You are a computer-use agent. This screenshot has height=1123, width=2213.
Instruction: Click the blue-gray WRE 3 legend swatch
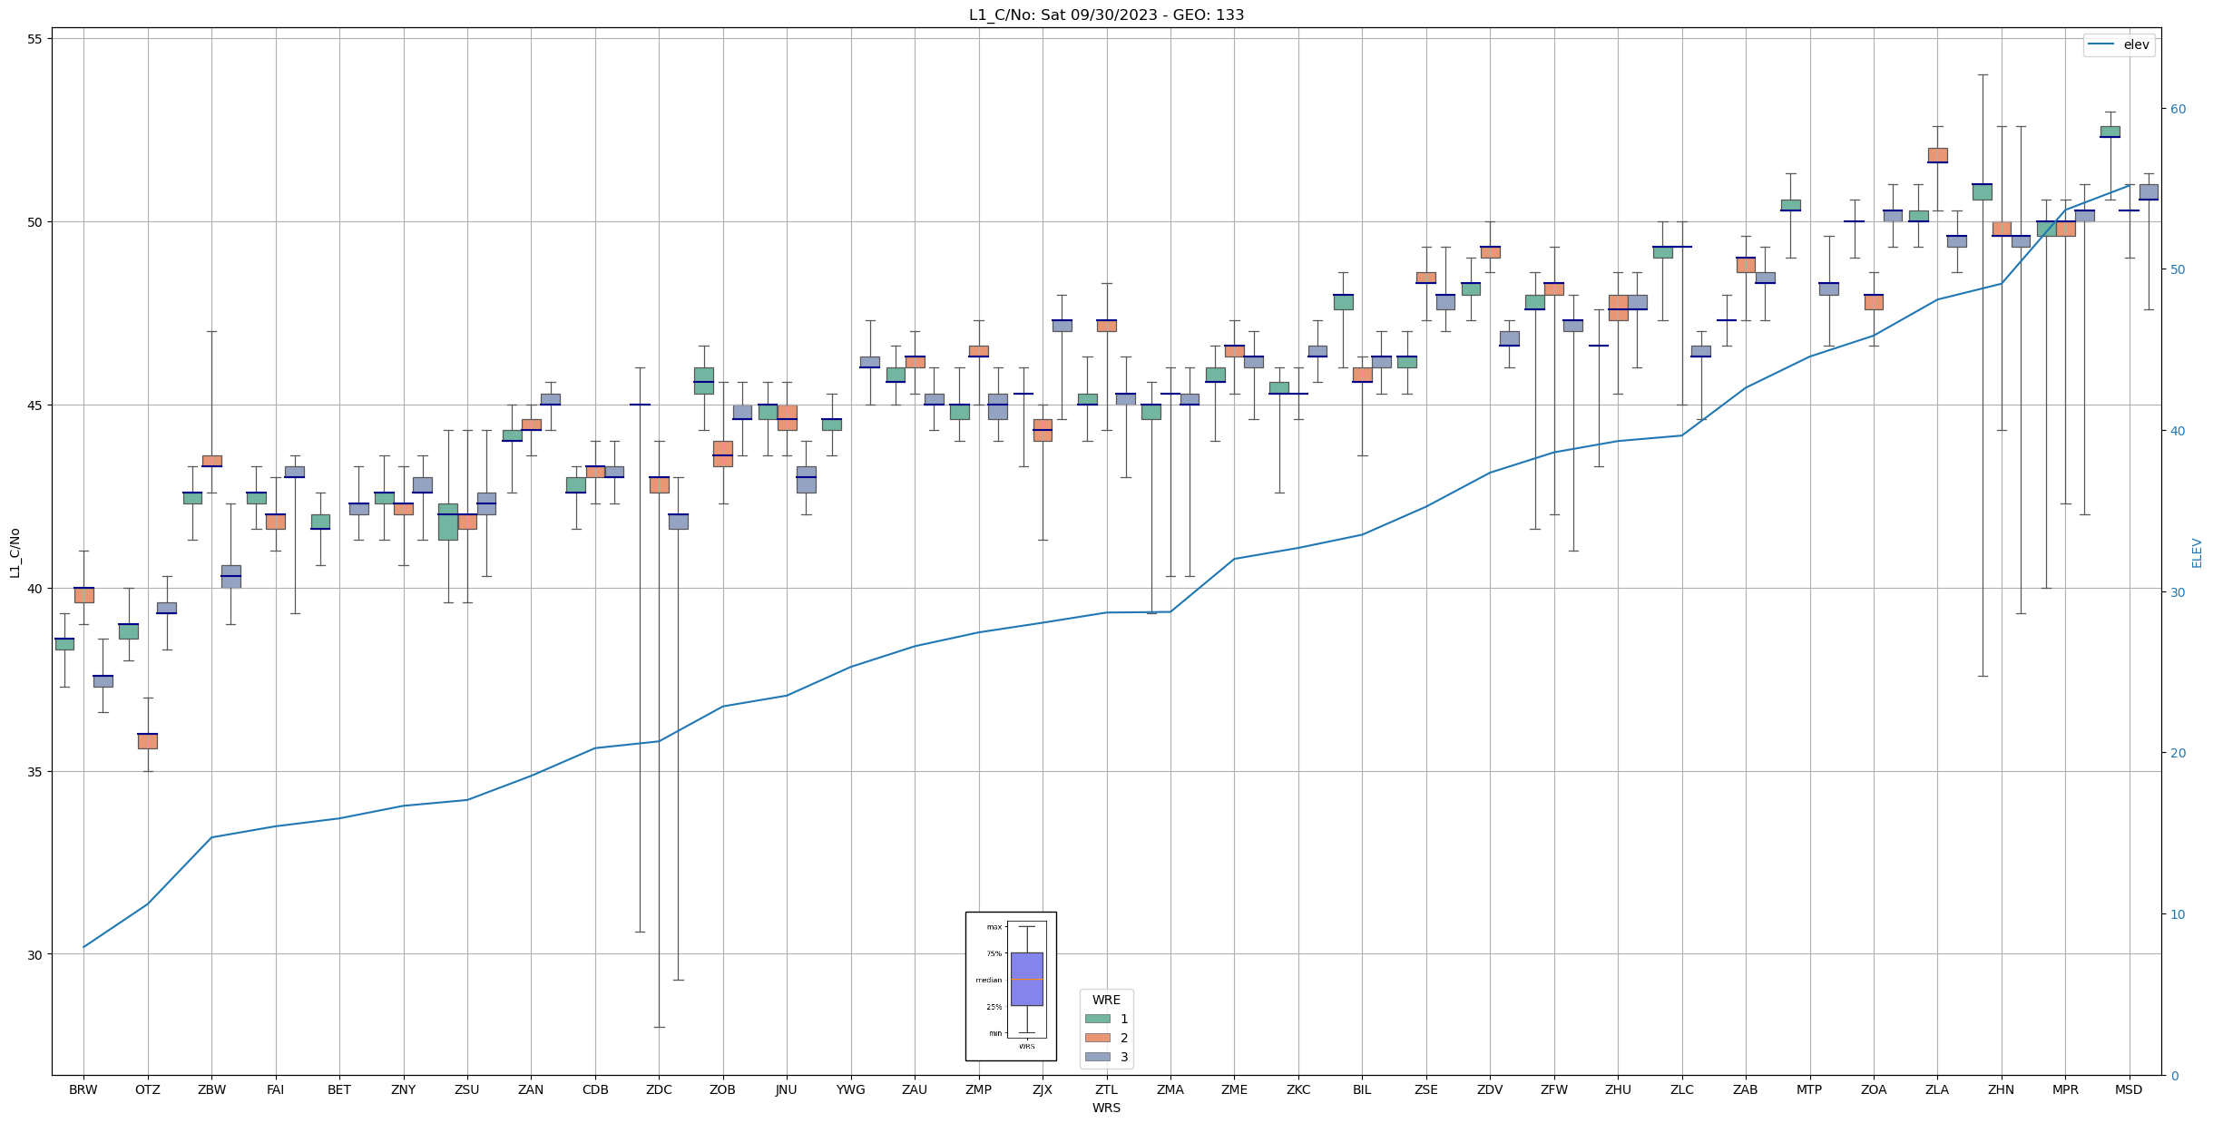click(x=1098, y=1057)
